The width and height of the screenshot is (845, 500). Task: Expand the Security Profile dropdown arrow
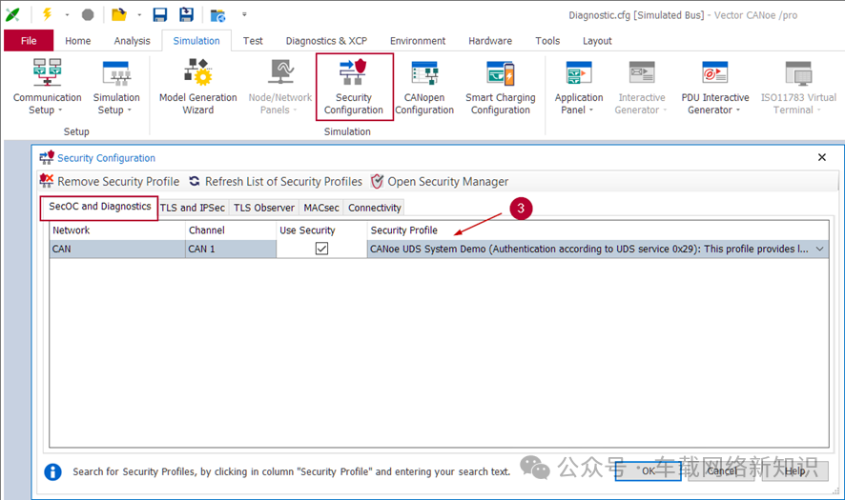[819, 249]
